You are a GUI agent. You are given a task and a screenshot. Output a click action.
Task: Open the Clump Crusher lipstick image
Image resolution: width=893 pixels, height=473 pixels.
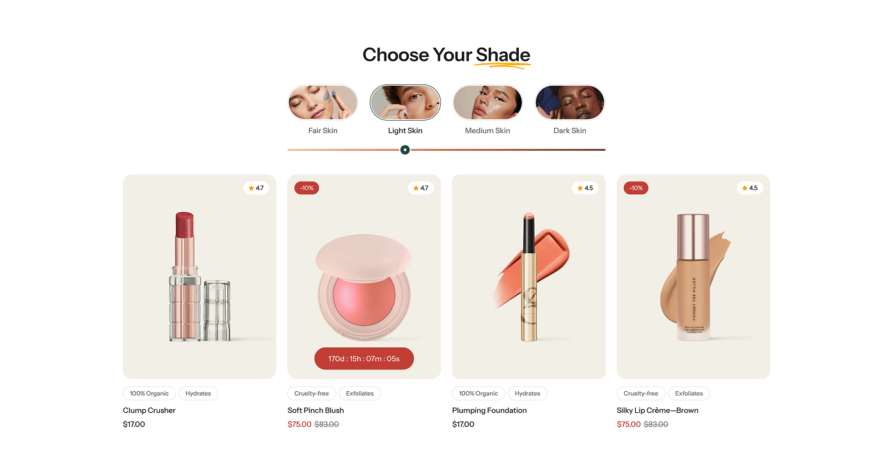200,277
